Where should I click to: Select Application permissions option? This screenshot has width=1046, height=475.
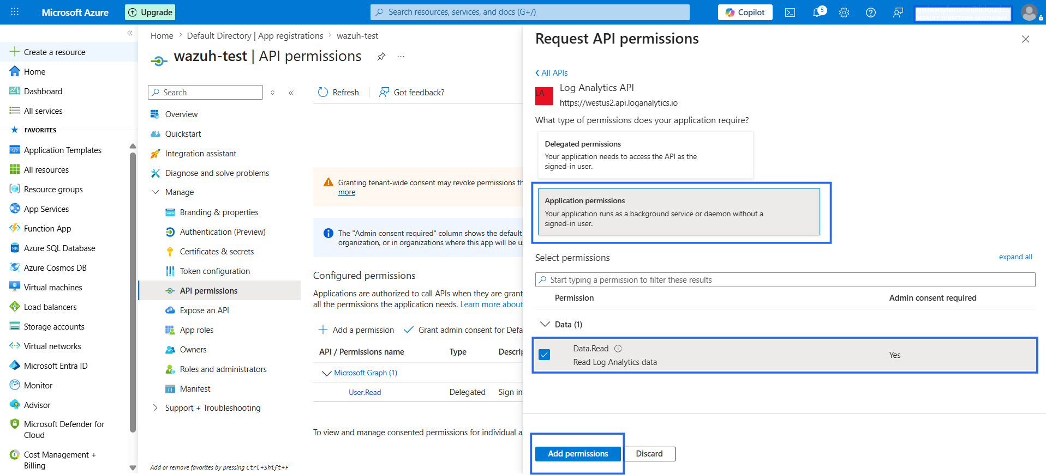pos(679,212)
